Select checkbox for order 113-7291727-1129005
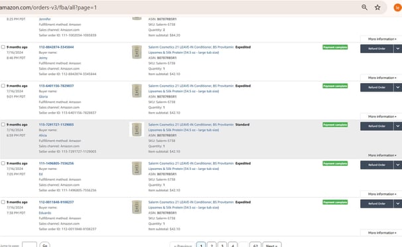 tap(3, 124)
